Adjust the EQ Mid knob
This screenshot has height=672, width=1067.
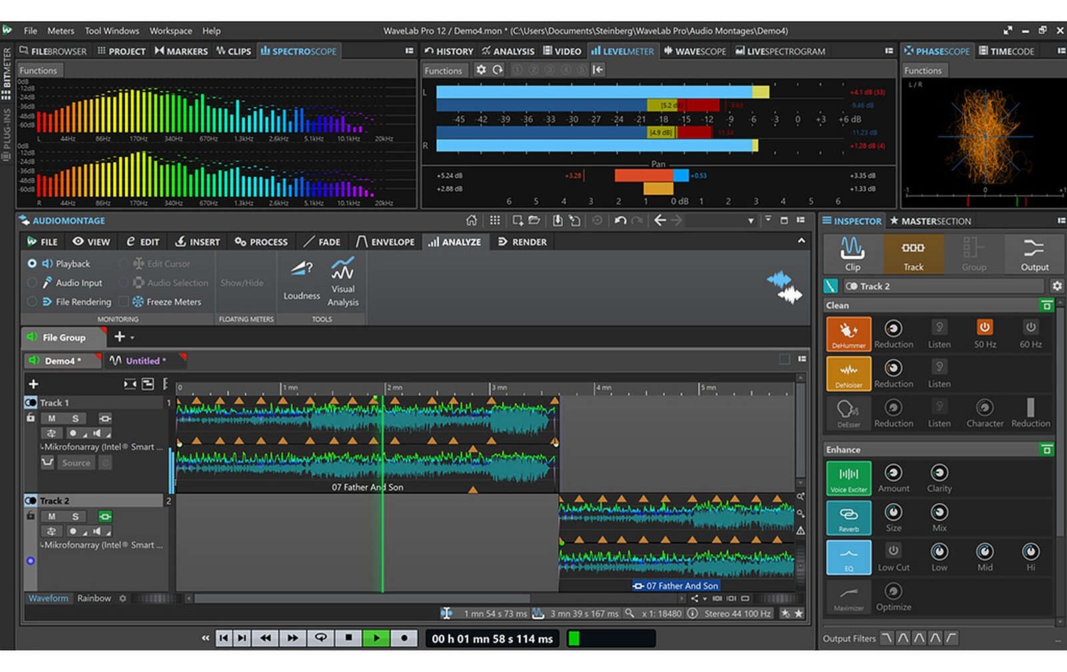(984, 551)
